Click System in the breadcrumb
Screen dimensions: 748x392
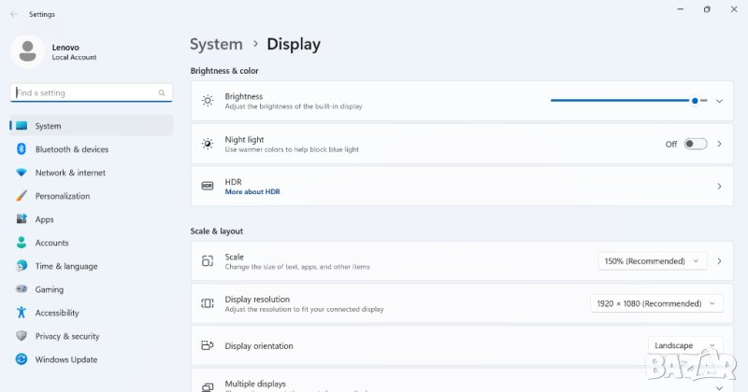[216, 44]
